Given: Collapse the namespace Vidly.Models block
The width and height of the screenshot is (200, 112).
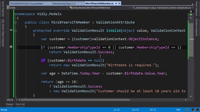Looking at the screenshot, I should click(16, 14).
